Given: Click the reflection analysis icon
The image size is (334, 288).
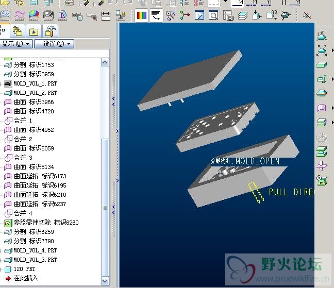Looking at the screenshot, I should coord(48,15).
